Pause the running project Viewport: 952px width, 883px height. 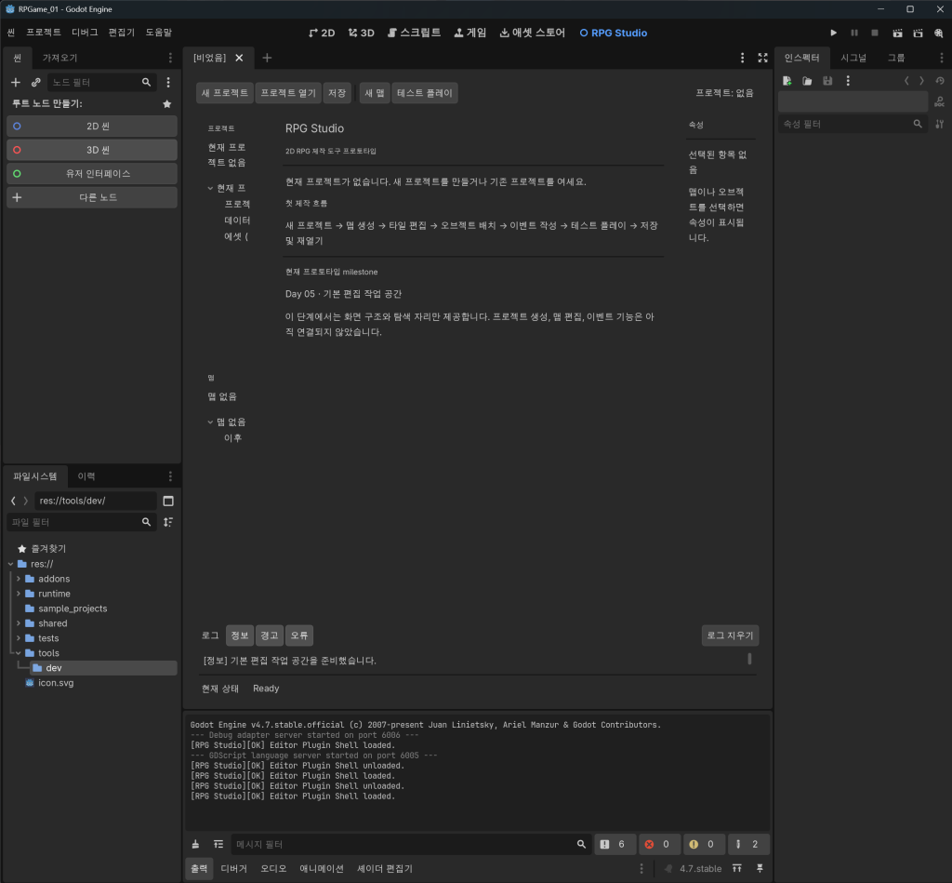coord(854,33)
